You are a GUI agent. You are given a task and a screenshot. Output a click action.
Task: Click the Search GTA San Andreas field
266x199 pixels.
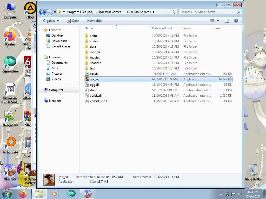click(x=210, y=12)
